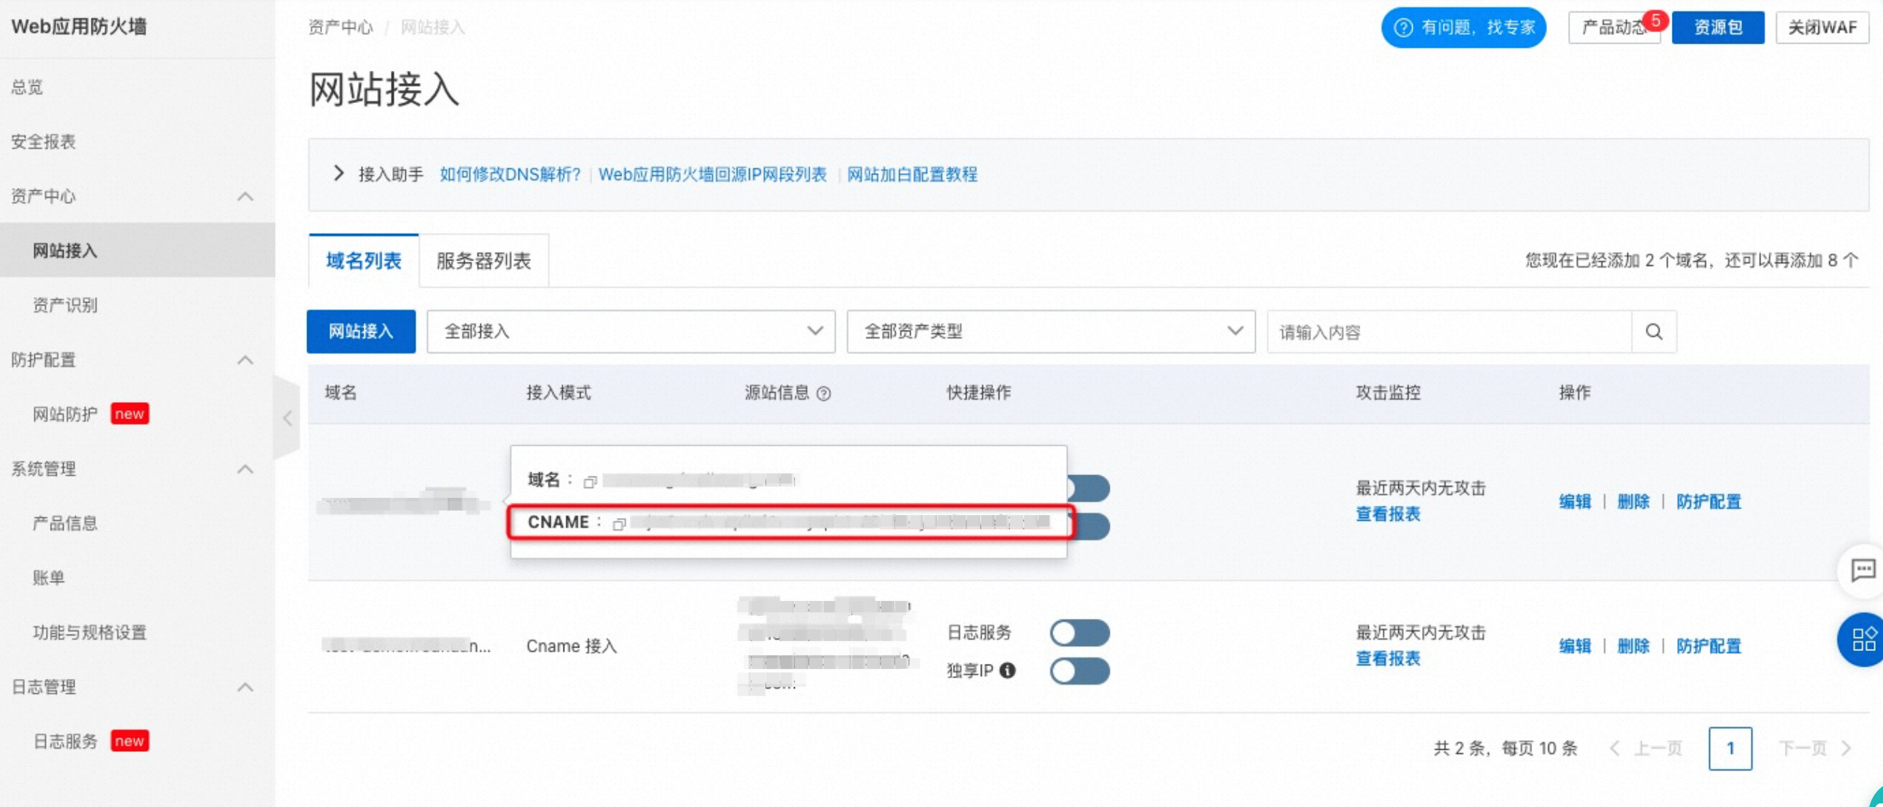Click 编辑 in the first row
The height and width of the screenshot is (807, 1883).
[1574, 502]
